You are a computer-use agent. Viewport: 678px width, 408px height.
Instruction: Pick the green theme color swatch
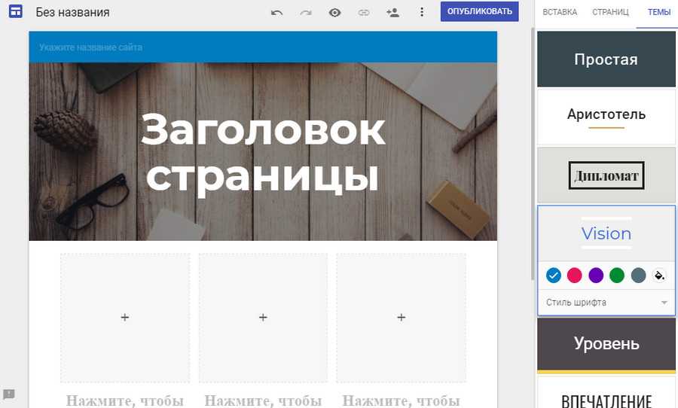(x=617, y=276)
